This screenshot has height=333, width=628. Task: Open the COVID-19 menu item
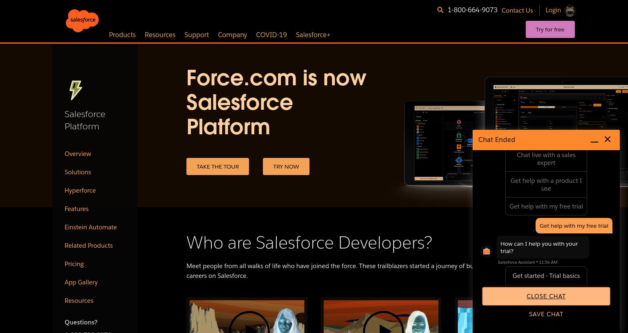tap(271, 35)
